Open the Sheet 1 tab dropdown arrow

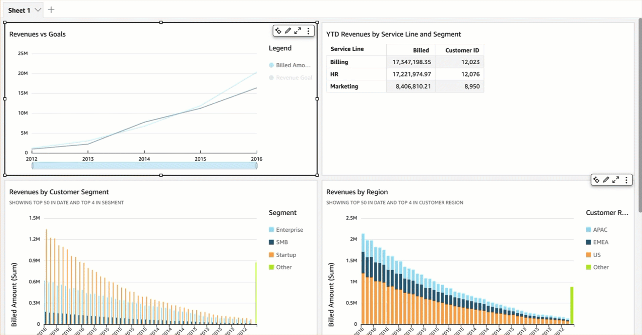coord(38,10)
